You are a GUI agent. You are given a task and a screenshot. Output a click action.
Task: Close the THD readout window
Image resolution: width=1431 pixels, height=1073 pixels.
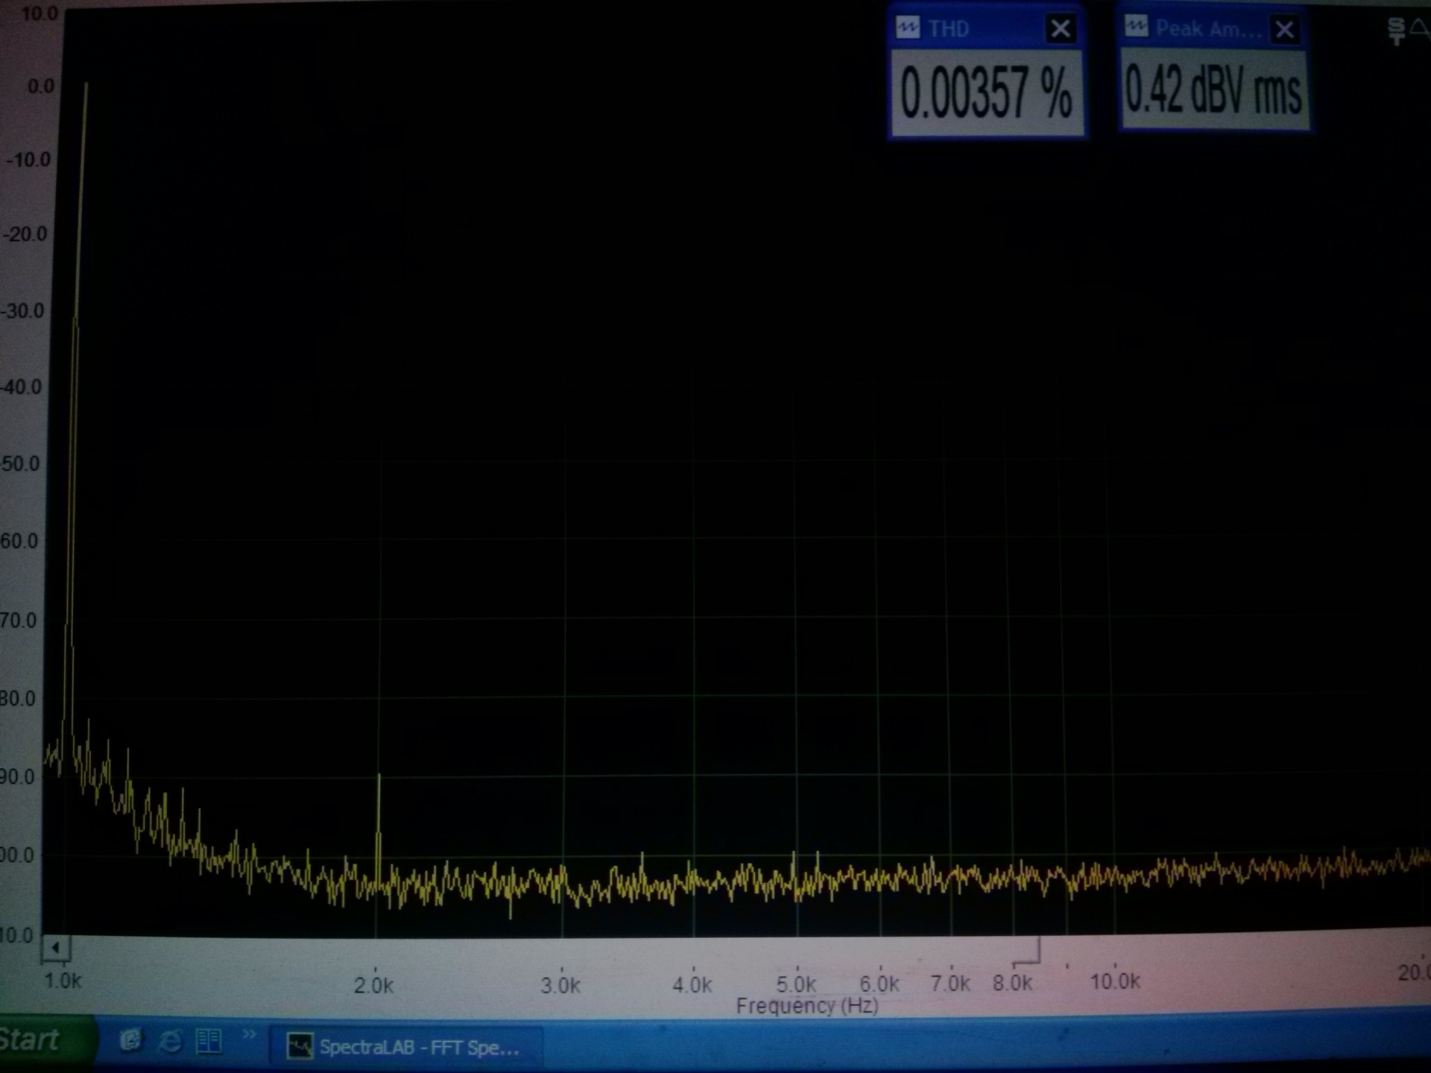[x=1060, y=29]
